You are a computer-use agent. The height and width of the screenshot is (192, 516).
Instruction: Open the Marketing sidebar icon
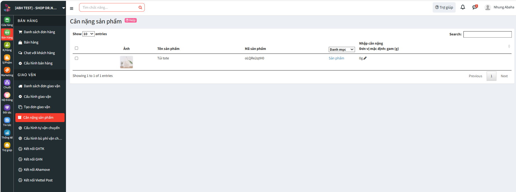pyautogui.click(x=7, y=71)
